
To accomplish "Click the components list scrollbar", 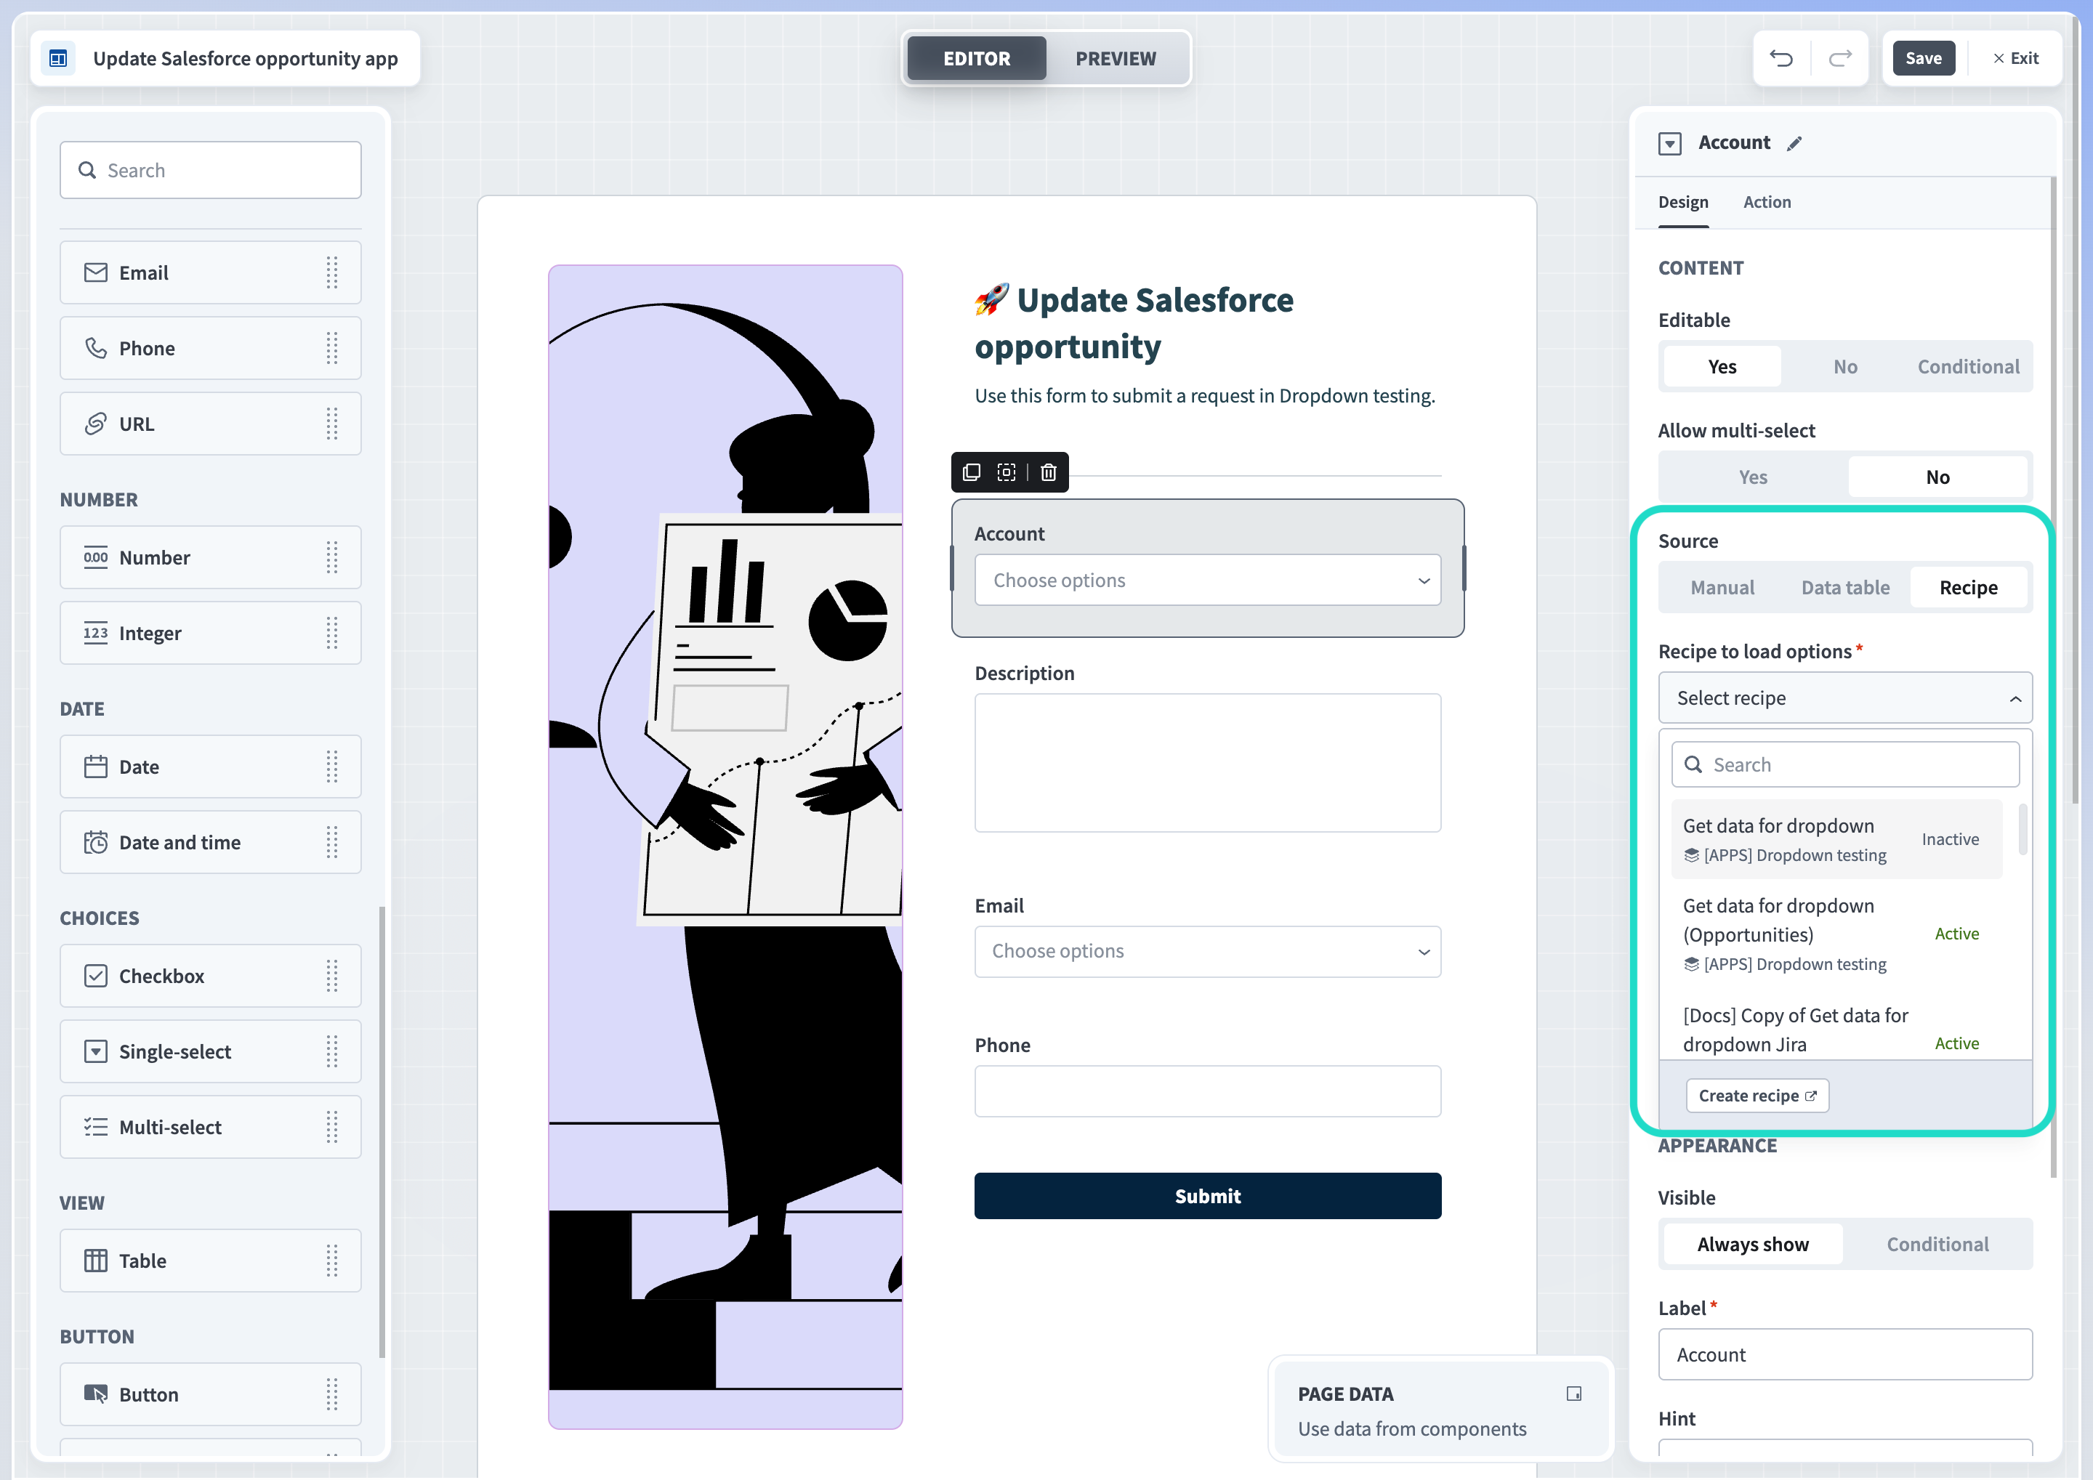I will (382, 1132).
